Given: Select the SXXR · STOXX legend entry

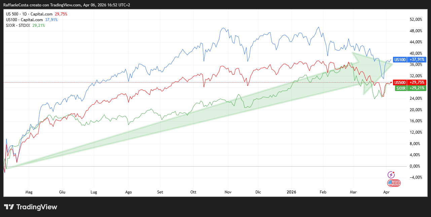Looking at the screenshot, I should [18, 25].
